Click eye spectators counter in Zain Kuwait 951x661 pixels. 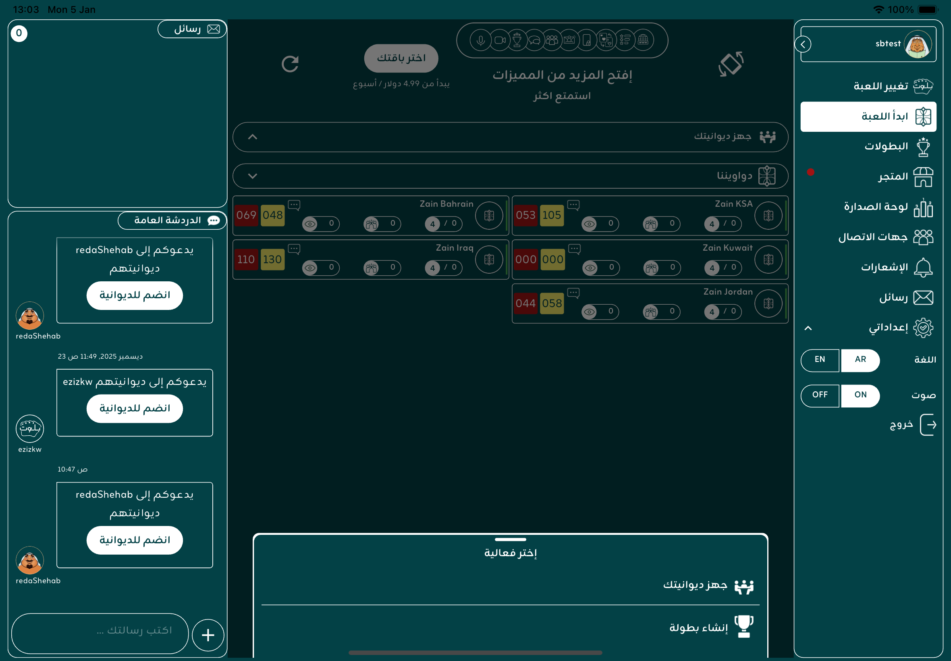click(x=600, y=268)
